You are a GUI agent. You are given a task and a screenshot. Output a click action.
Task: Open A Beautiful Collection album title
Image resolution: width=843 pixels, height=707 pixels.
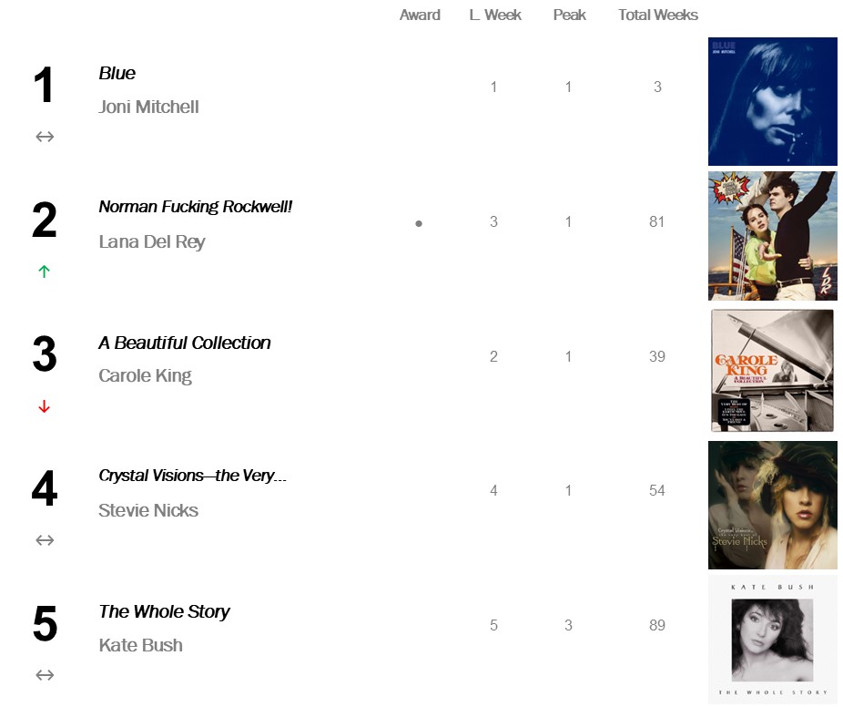(185, 343)
